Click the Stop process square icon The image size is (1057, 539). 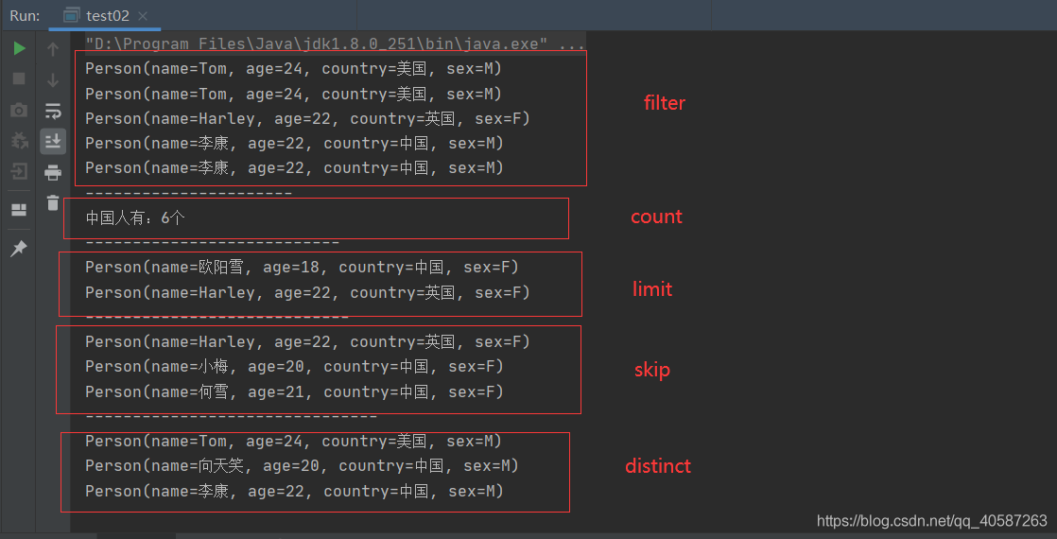coord(19,78)
